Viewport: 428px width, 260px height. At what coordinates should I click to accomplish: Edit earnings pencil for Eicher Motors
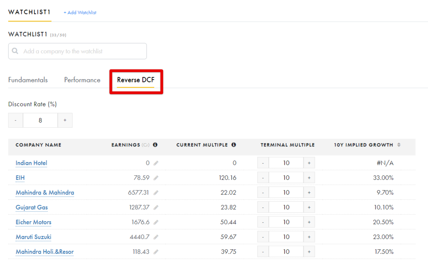pyautogui.click(x=156, y=222)
